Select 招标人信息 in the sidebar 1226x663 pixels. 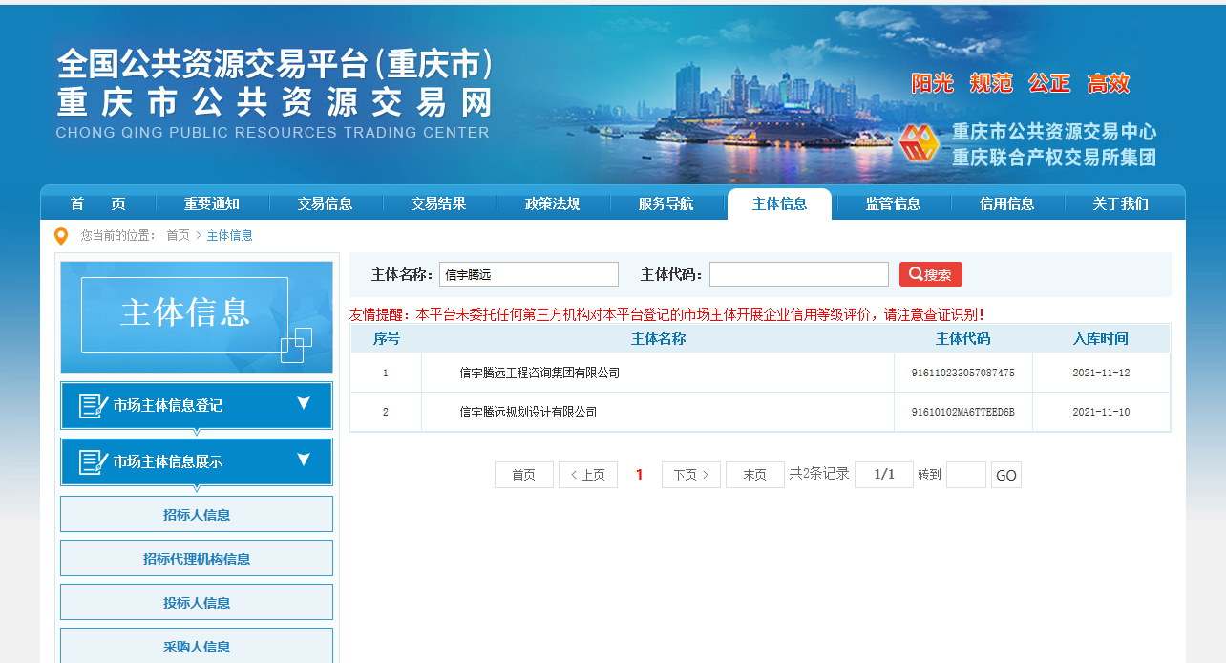click(x=196, y=514)
